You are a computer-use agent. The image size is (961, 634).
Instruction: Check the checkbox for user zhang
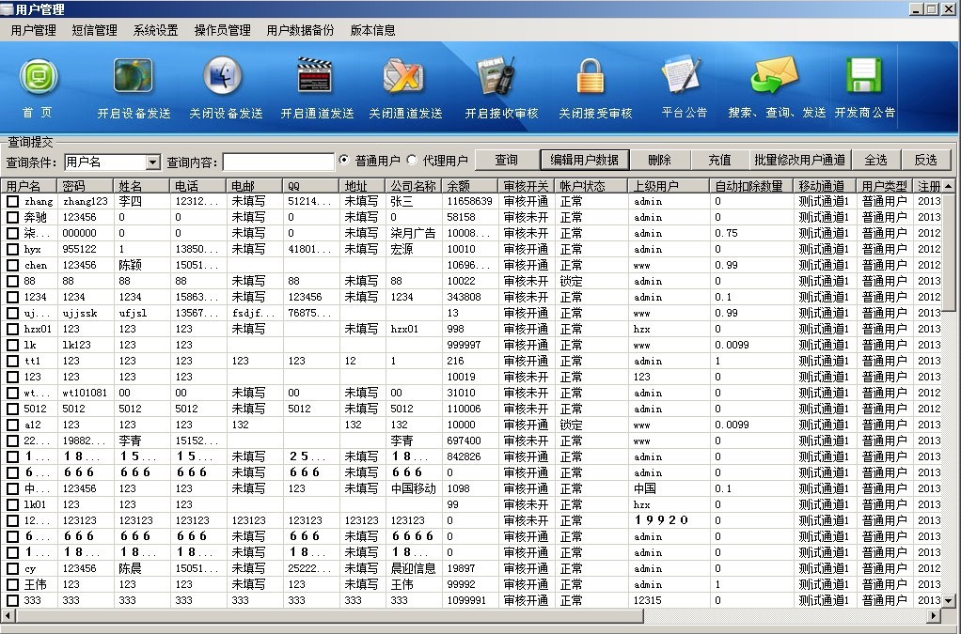12,200
